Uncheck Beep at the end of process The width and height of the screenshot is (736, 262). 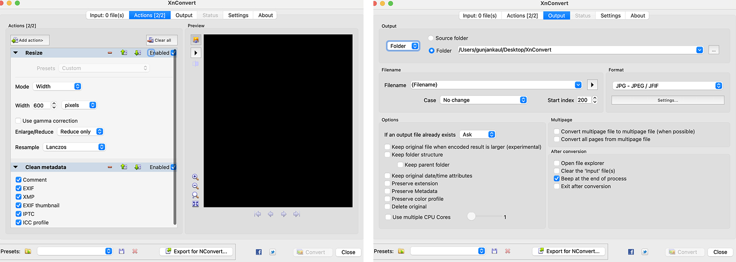(x=557, y=179)
